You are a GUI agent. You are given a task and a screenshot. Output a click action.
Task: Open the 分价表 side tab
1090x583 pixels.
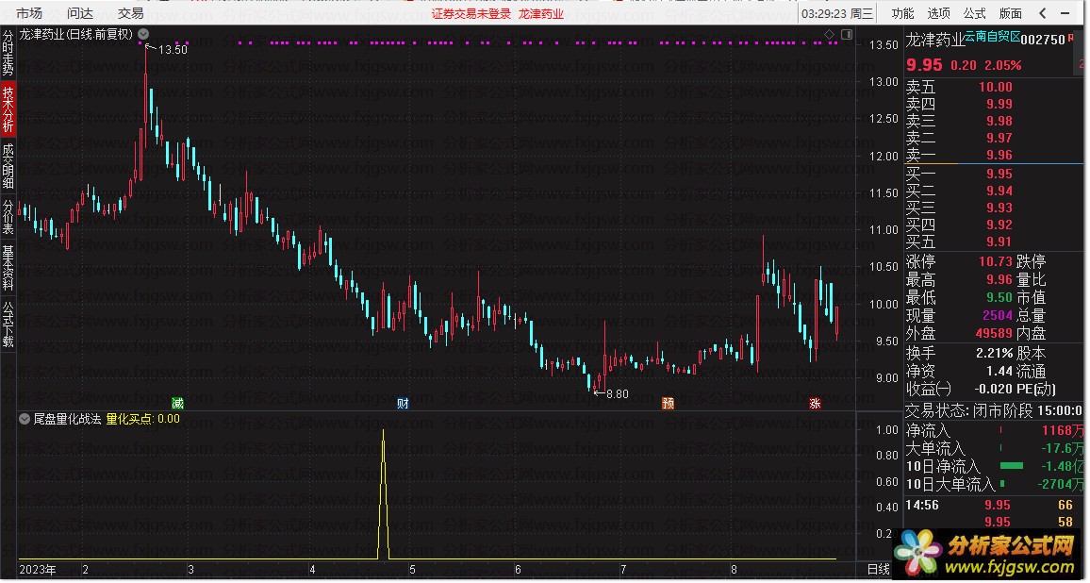pyautogui.click(x=8, y=217)
